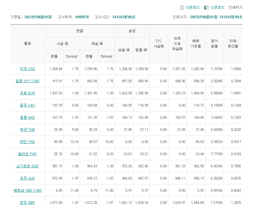This screenshot has width=258, height=205.
Task: Click SGD cash buying rate 981.73
Action: [57, 166]
